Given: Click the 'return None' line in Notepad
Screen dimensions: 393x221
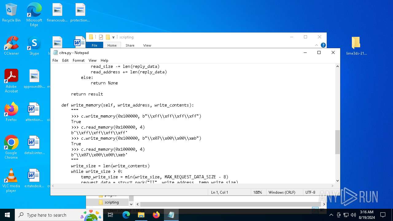Looking at the screenshot, I should [x=104, y=83].
